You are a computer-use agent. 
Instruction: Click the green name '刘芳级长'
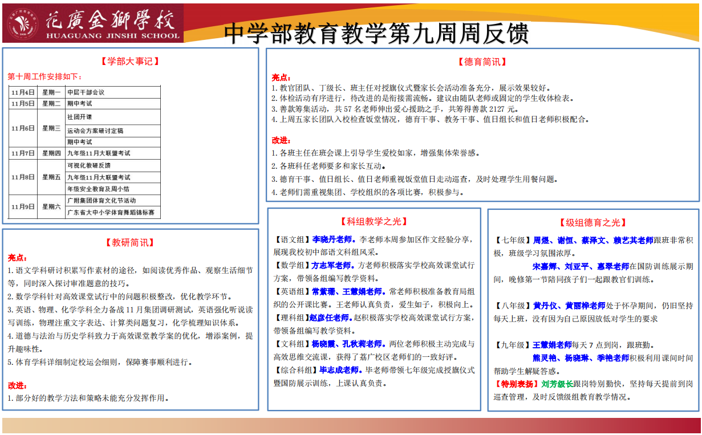557,384
